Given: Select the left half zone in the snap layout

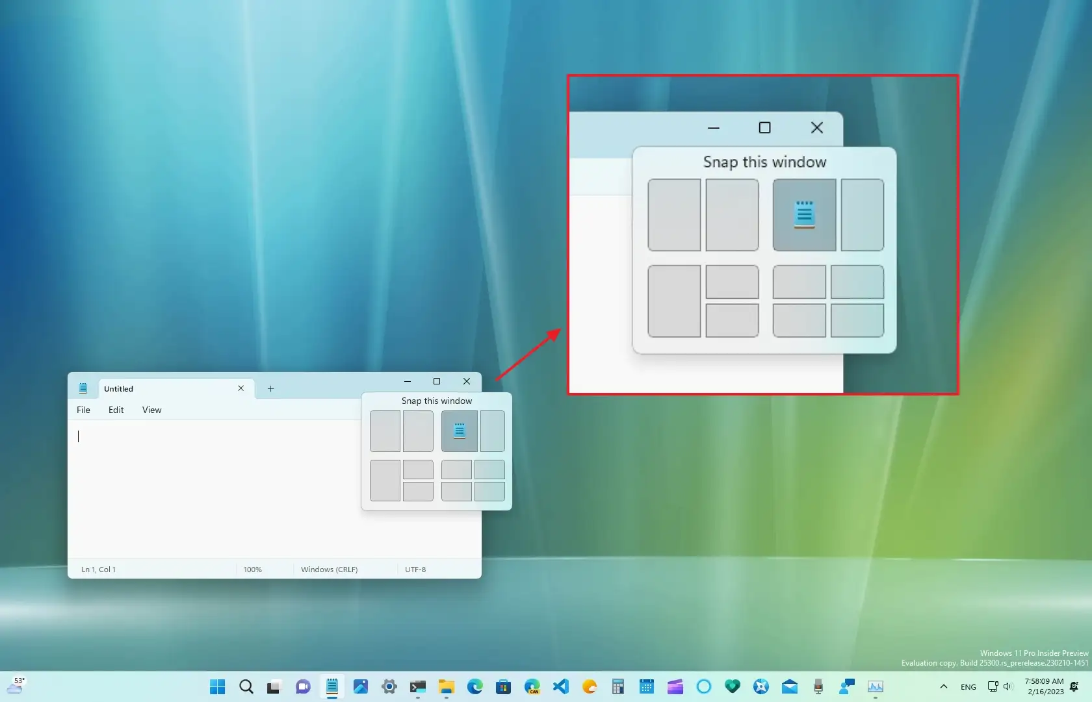Looking at the screenshot, I should point(383,431).
